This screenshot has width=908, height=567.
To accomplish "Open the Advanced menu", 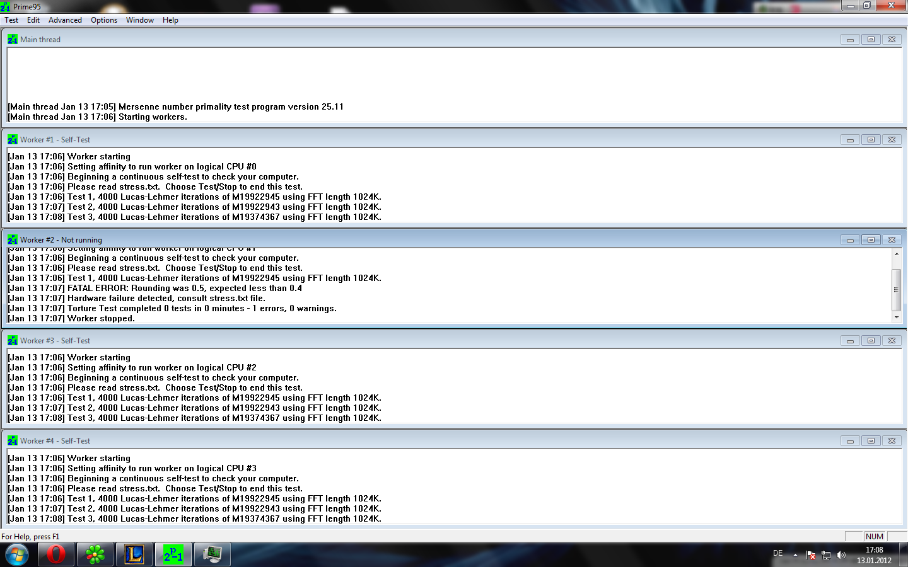I will (x=65, y=20).
